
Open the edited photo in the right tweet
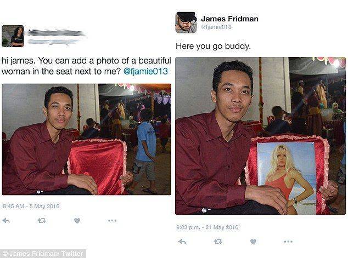[260, 136]
